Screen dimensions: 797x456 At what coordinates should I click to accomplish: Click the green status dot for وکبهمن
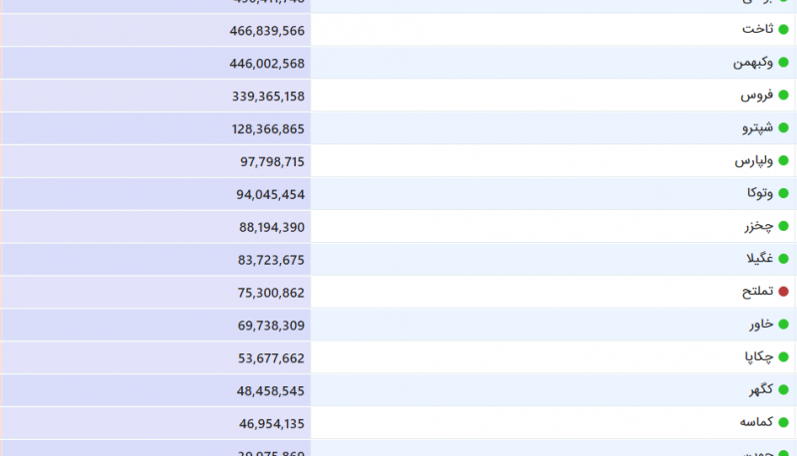click(783, 63)
